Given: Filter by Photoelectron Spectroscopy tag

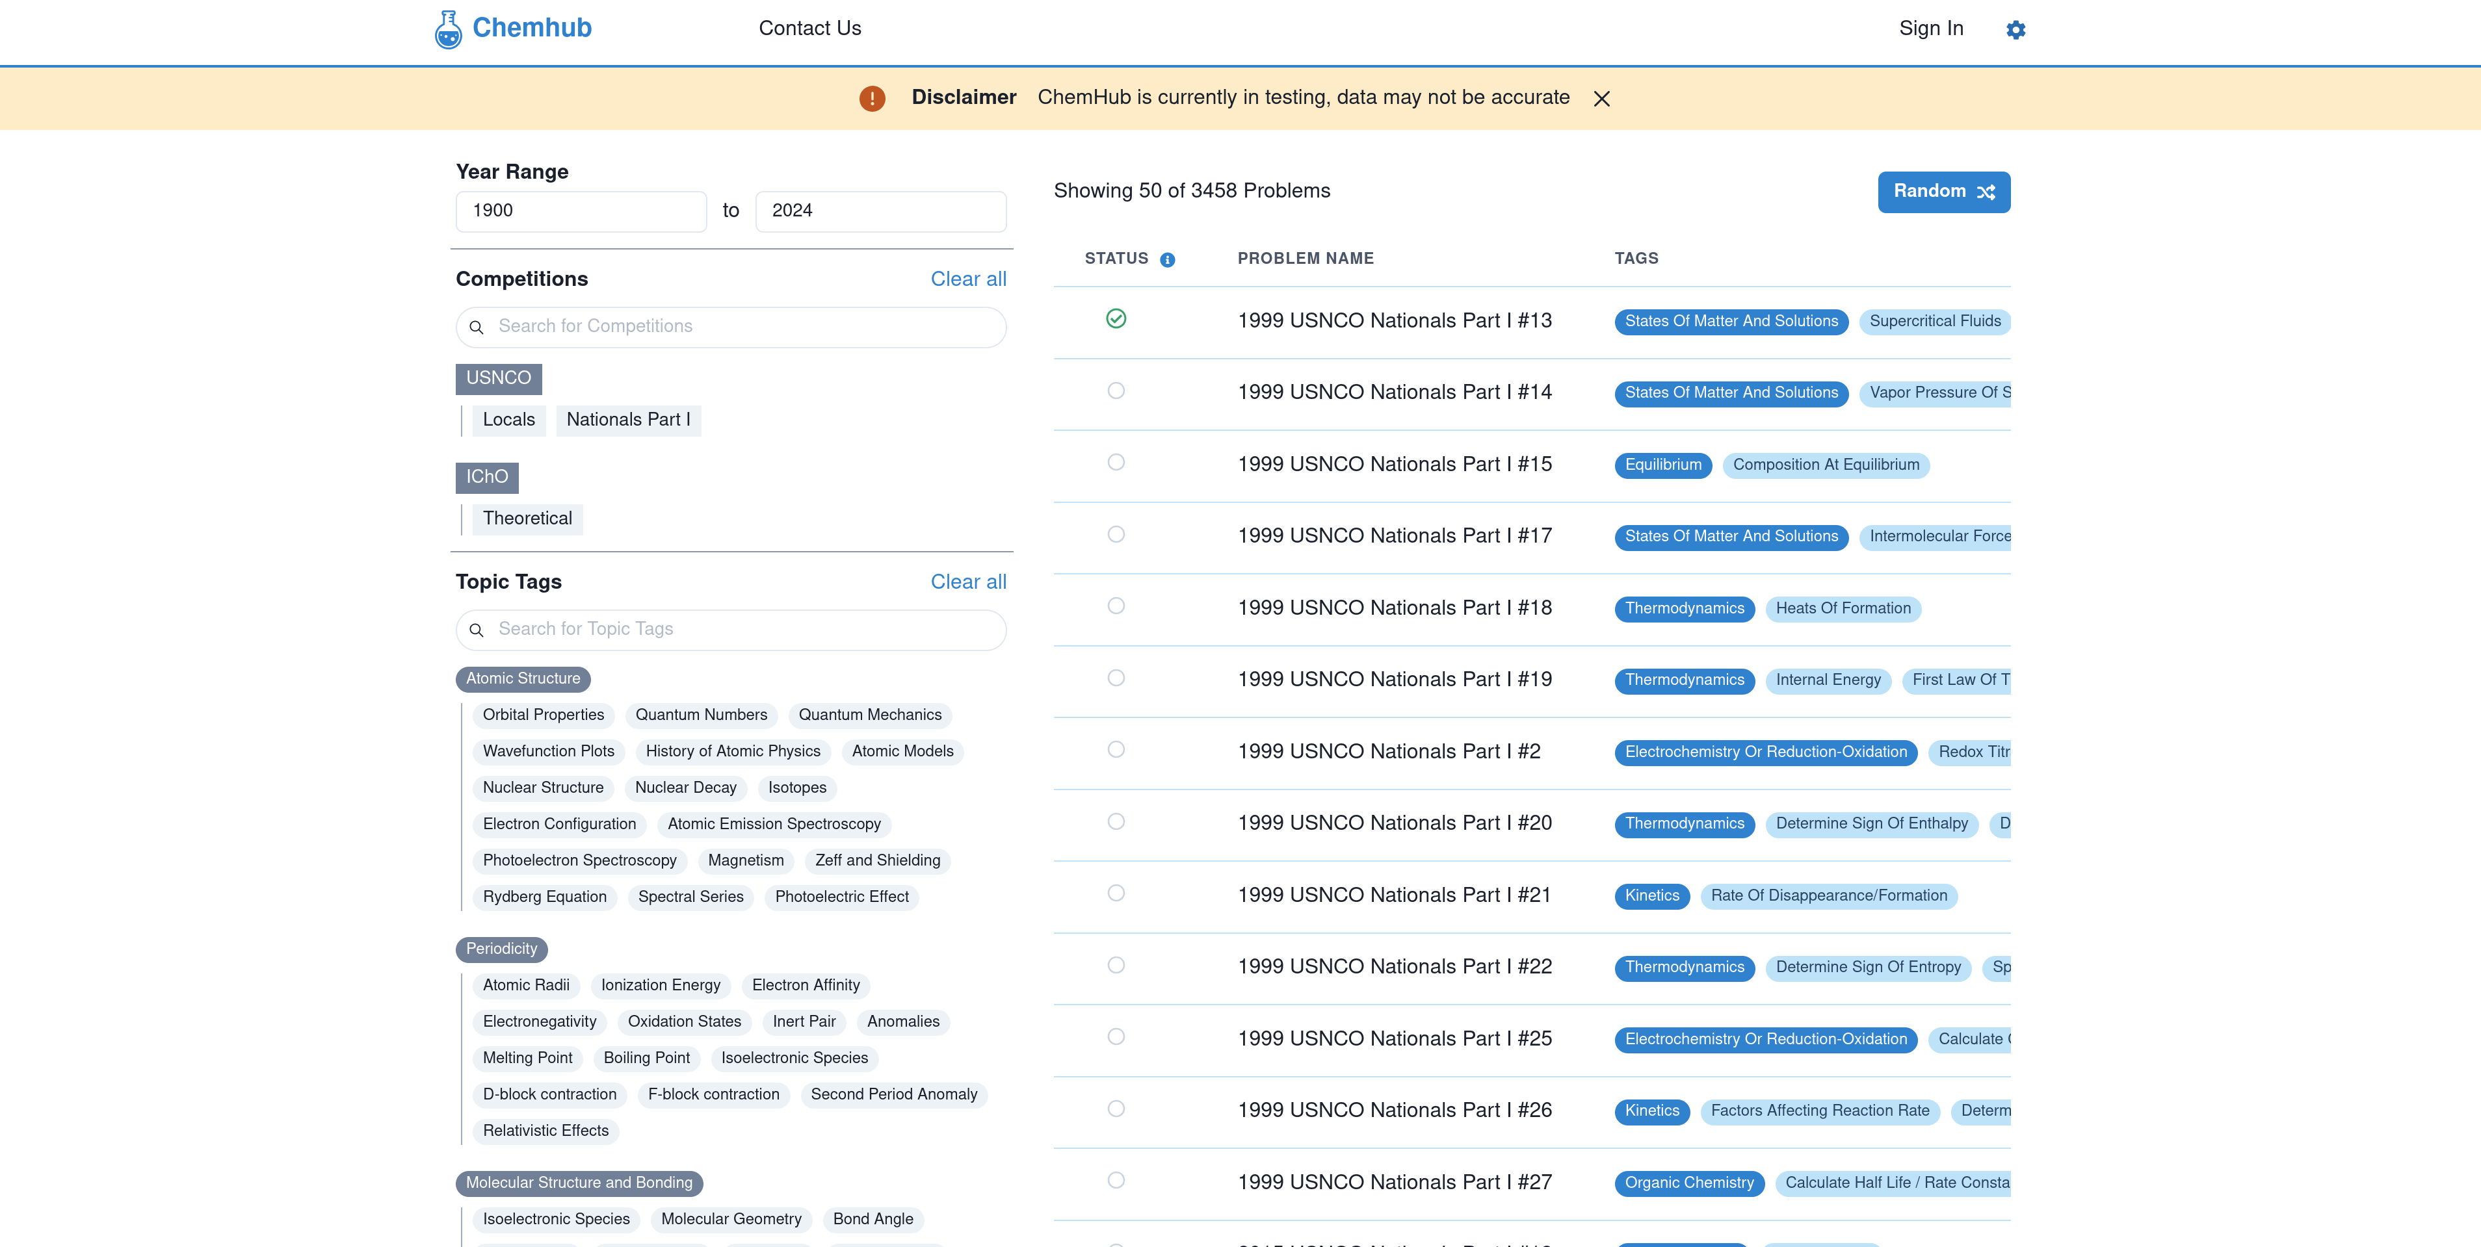Looking at the screenshot, I should click(x=579, y=861).
